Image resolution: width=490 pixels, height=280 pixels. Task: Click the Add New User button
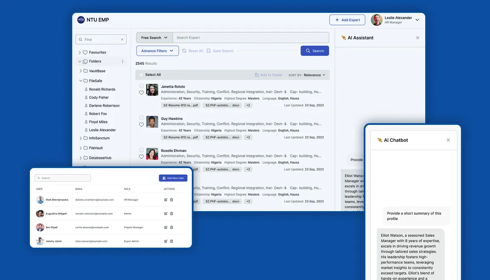click(173, 178)
